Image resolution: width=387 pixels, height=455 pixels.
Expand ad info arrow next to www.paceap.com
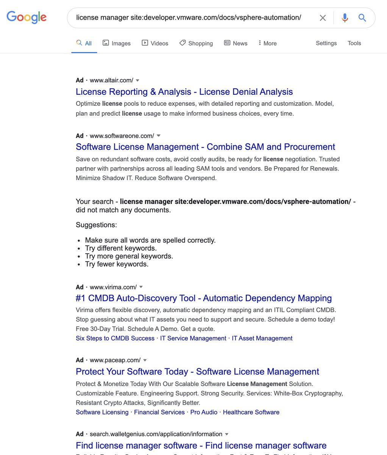click(145, 360)
